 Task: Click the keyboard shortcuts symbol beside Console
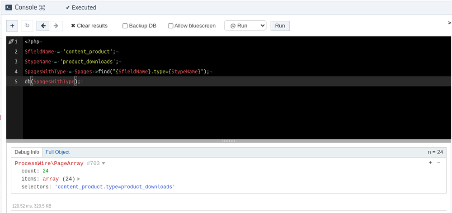[42, 8]
